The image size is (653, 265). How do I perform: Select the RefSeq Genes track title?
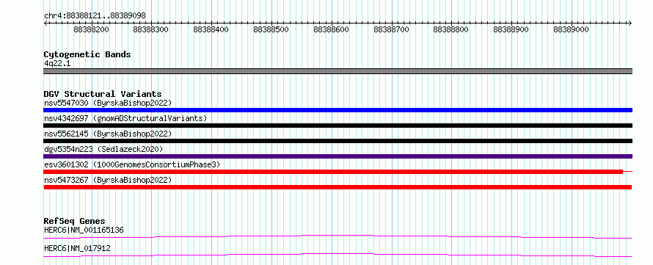click(74, 221)
